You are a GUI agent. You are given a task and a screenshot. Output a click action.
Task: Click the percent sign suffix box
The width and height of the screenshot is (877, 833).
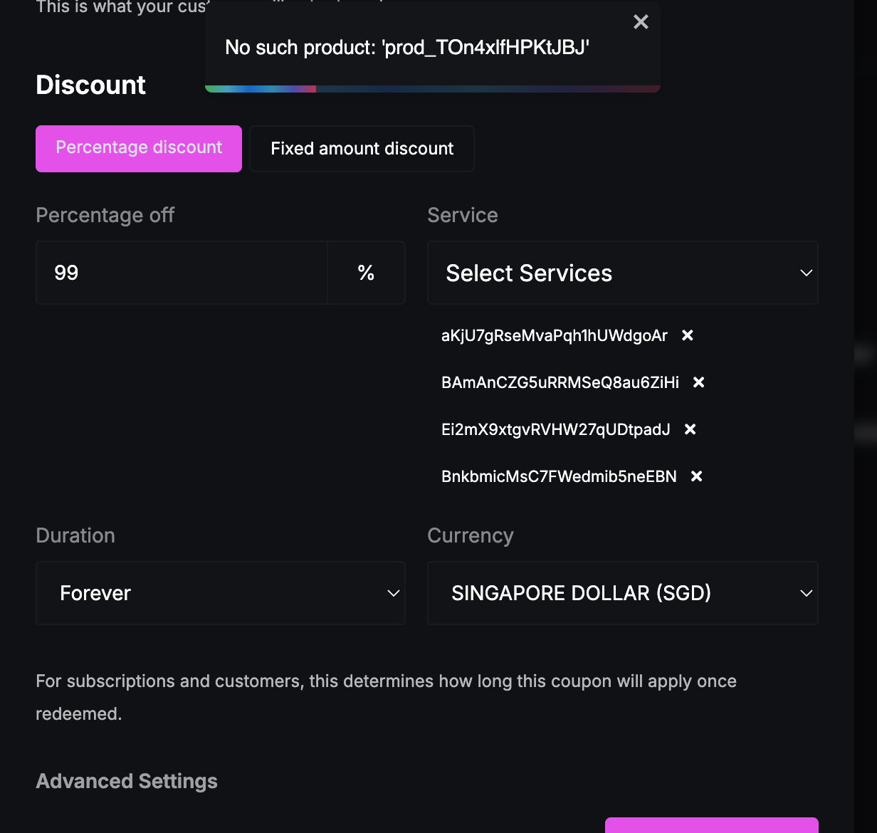tap(366, 273)
